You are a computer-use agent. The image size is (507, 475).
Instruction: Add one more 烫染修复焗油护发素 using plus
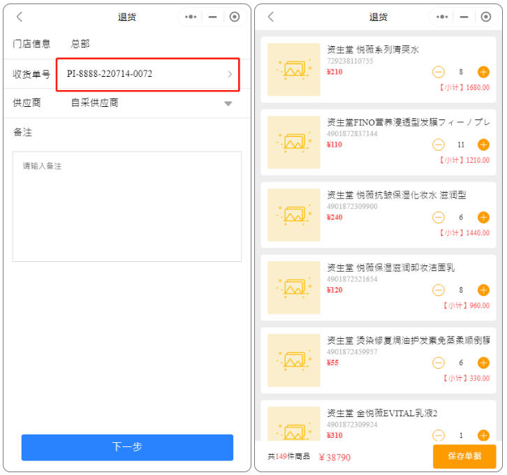[483, 363]
